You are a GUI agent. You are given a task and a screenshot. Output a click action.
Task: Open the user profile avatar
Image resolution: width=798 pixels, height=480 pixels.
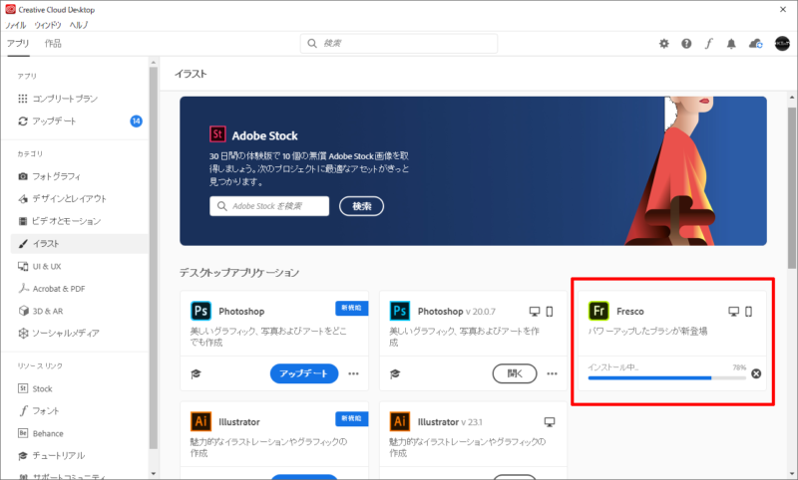(782, 44)
